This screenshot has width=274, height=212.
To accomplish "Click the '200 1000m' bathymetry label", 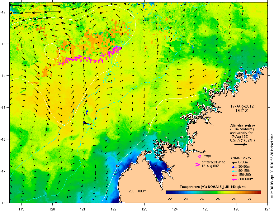I will [x=137, y=191].
